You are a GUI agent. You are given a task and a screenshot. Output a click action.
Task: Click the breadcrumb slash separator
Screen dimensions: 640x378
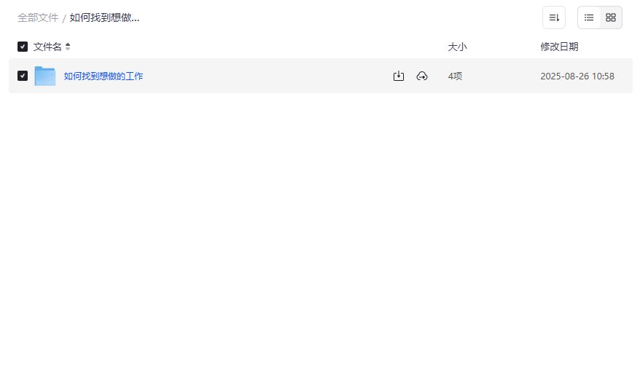coord(64,18)
